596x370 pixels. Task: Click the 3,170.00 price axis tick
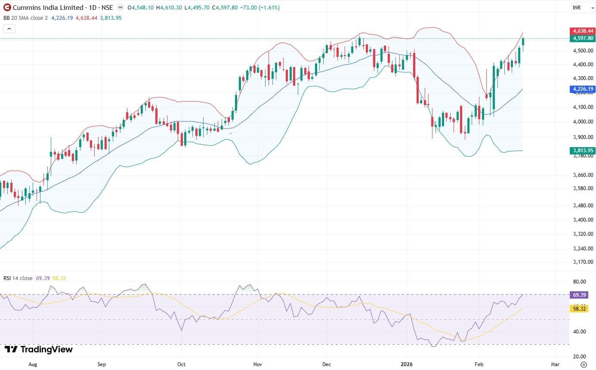tap(583, 262)
